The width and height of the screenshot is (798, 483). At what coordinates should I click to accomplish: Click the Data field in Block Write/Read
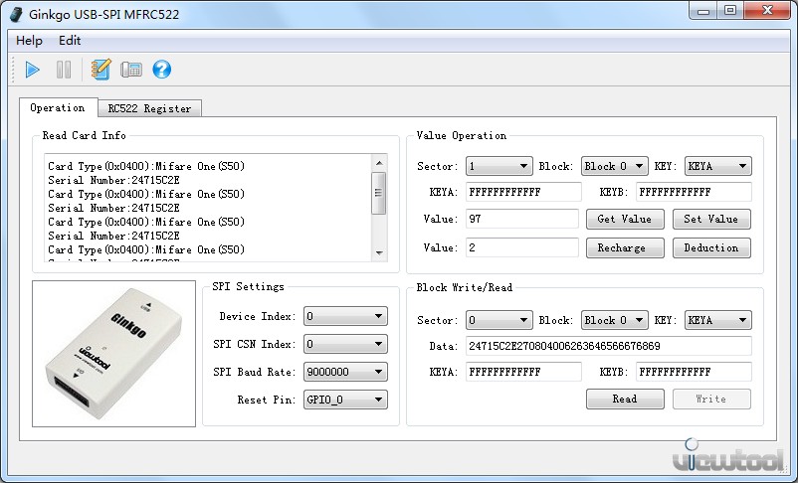tap(609, 346)
